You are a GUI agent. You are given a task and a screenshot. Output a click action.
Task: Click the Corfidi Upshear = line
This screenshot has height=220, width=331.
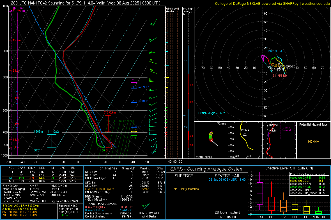(x=109, y=216)
